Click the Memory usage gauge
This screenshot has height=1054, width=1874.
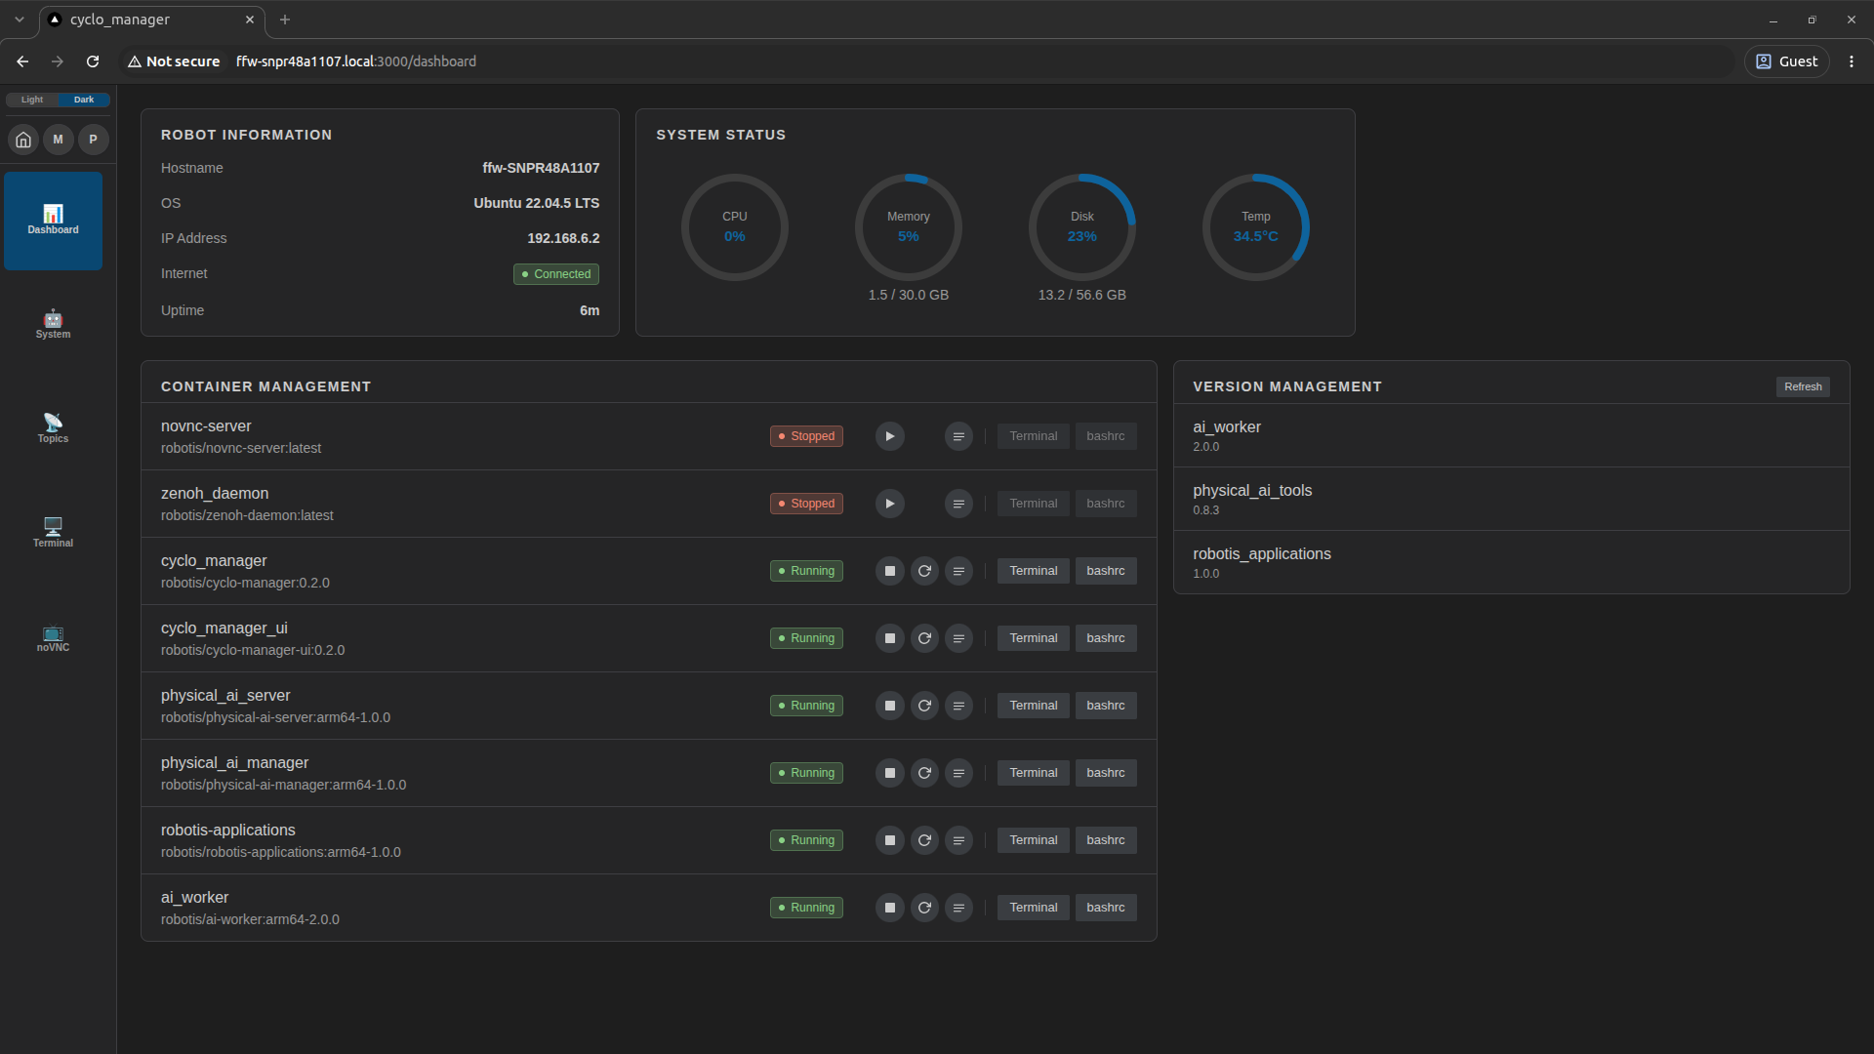[908, 227]
